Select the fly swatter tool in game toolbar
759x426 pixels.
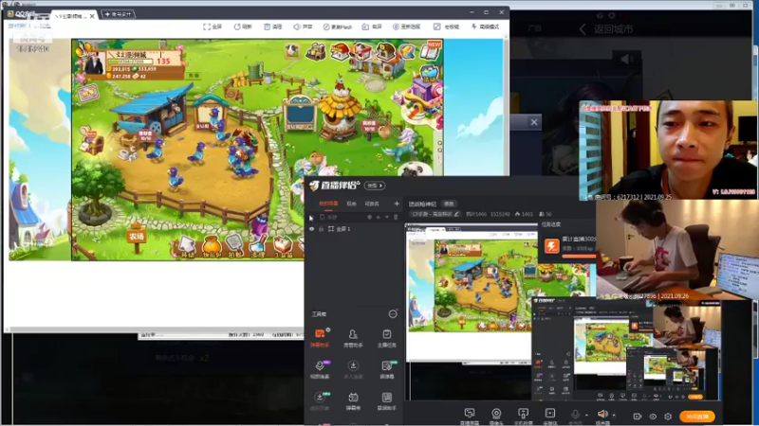pos(234,247)
